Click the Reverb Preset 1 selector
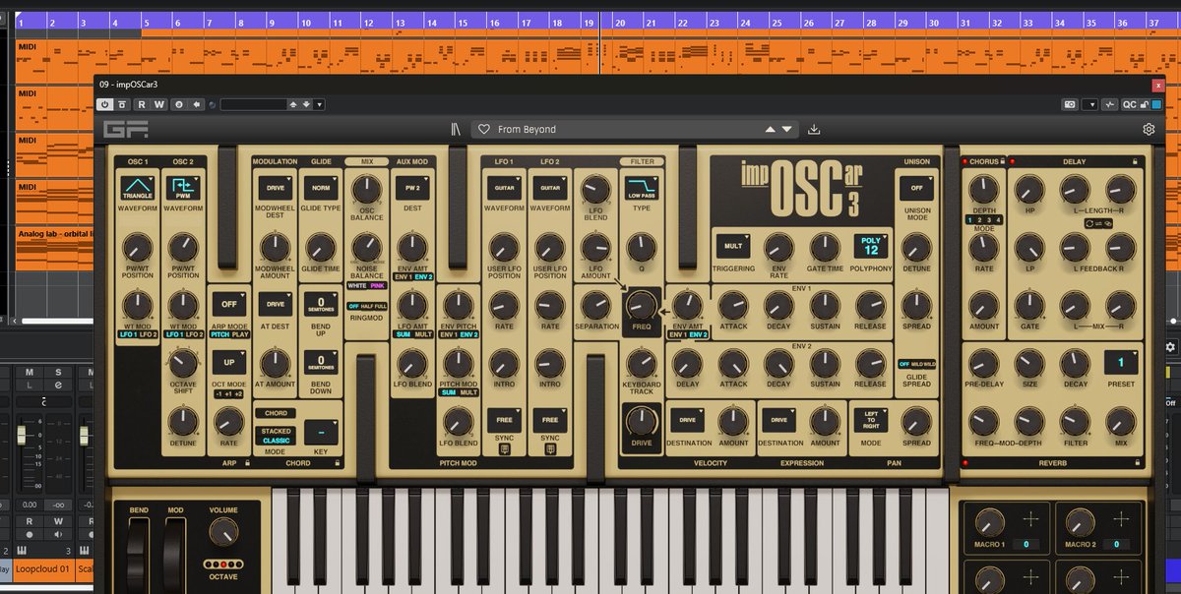1181x594 pixels. 1121,362
